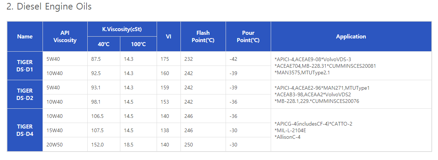Click the 40℃ sub-column header
Image resolution: width=438 pixels, height=160 pixels.
click(x=103, y=44)
